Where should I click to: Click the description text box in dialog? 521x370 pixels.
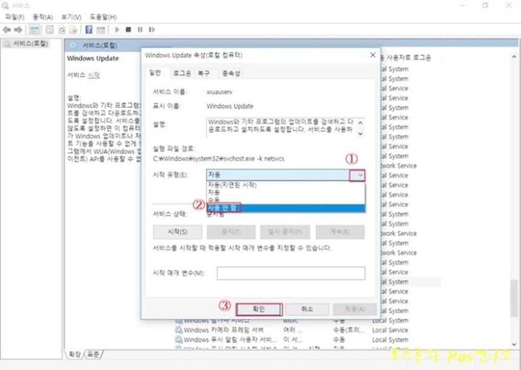pos(285,128)
